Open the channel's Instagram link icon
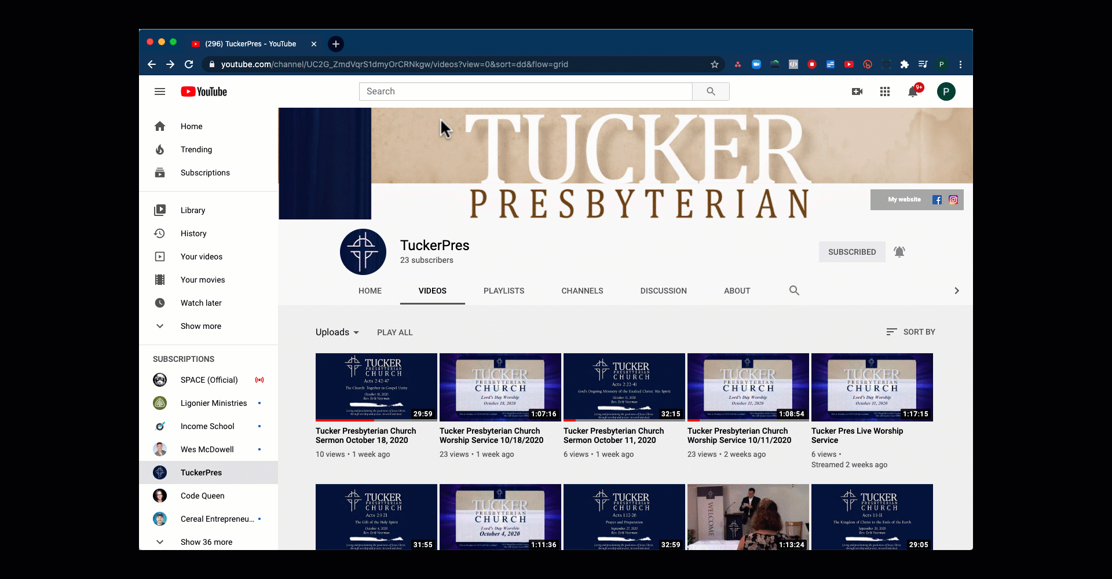Screen dimensions: 1112x579 coord(953,200)
